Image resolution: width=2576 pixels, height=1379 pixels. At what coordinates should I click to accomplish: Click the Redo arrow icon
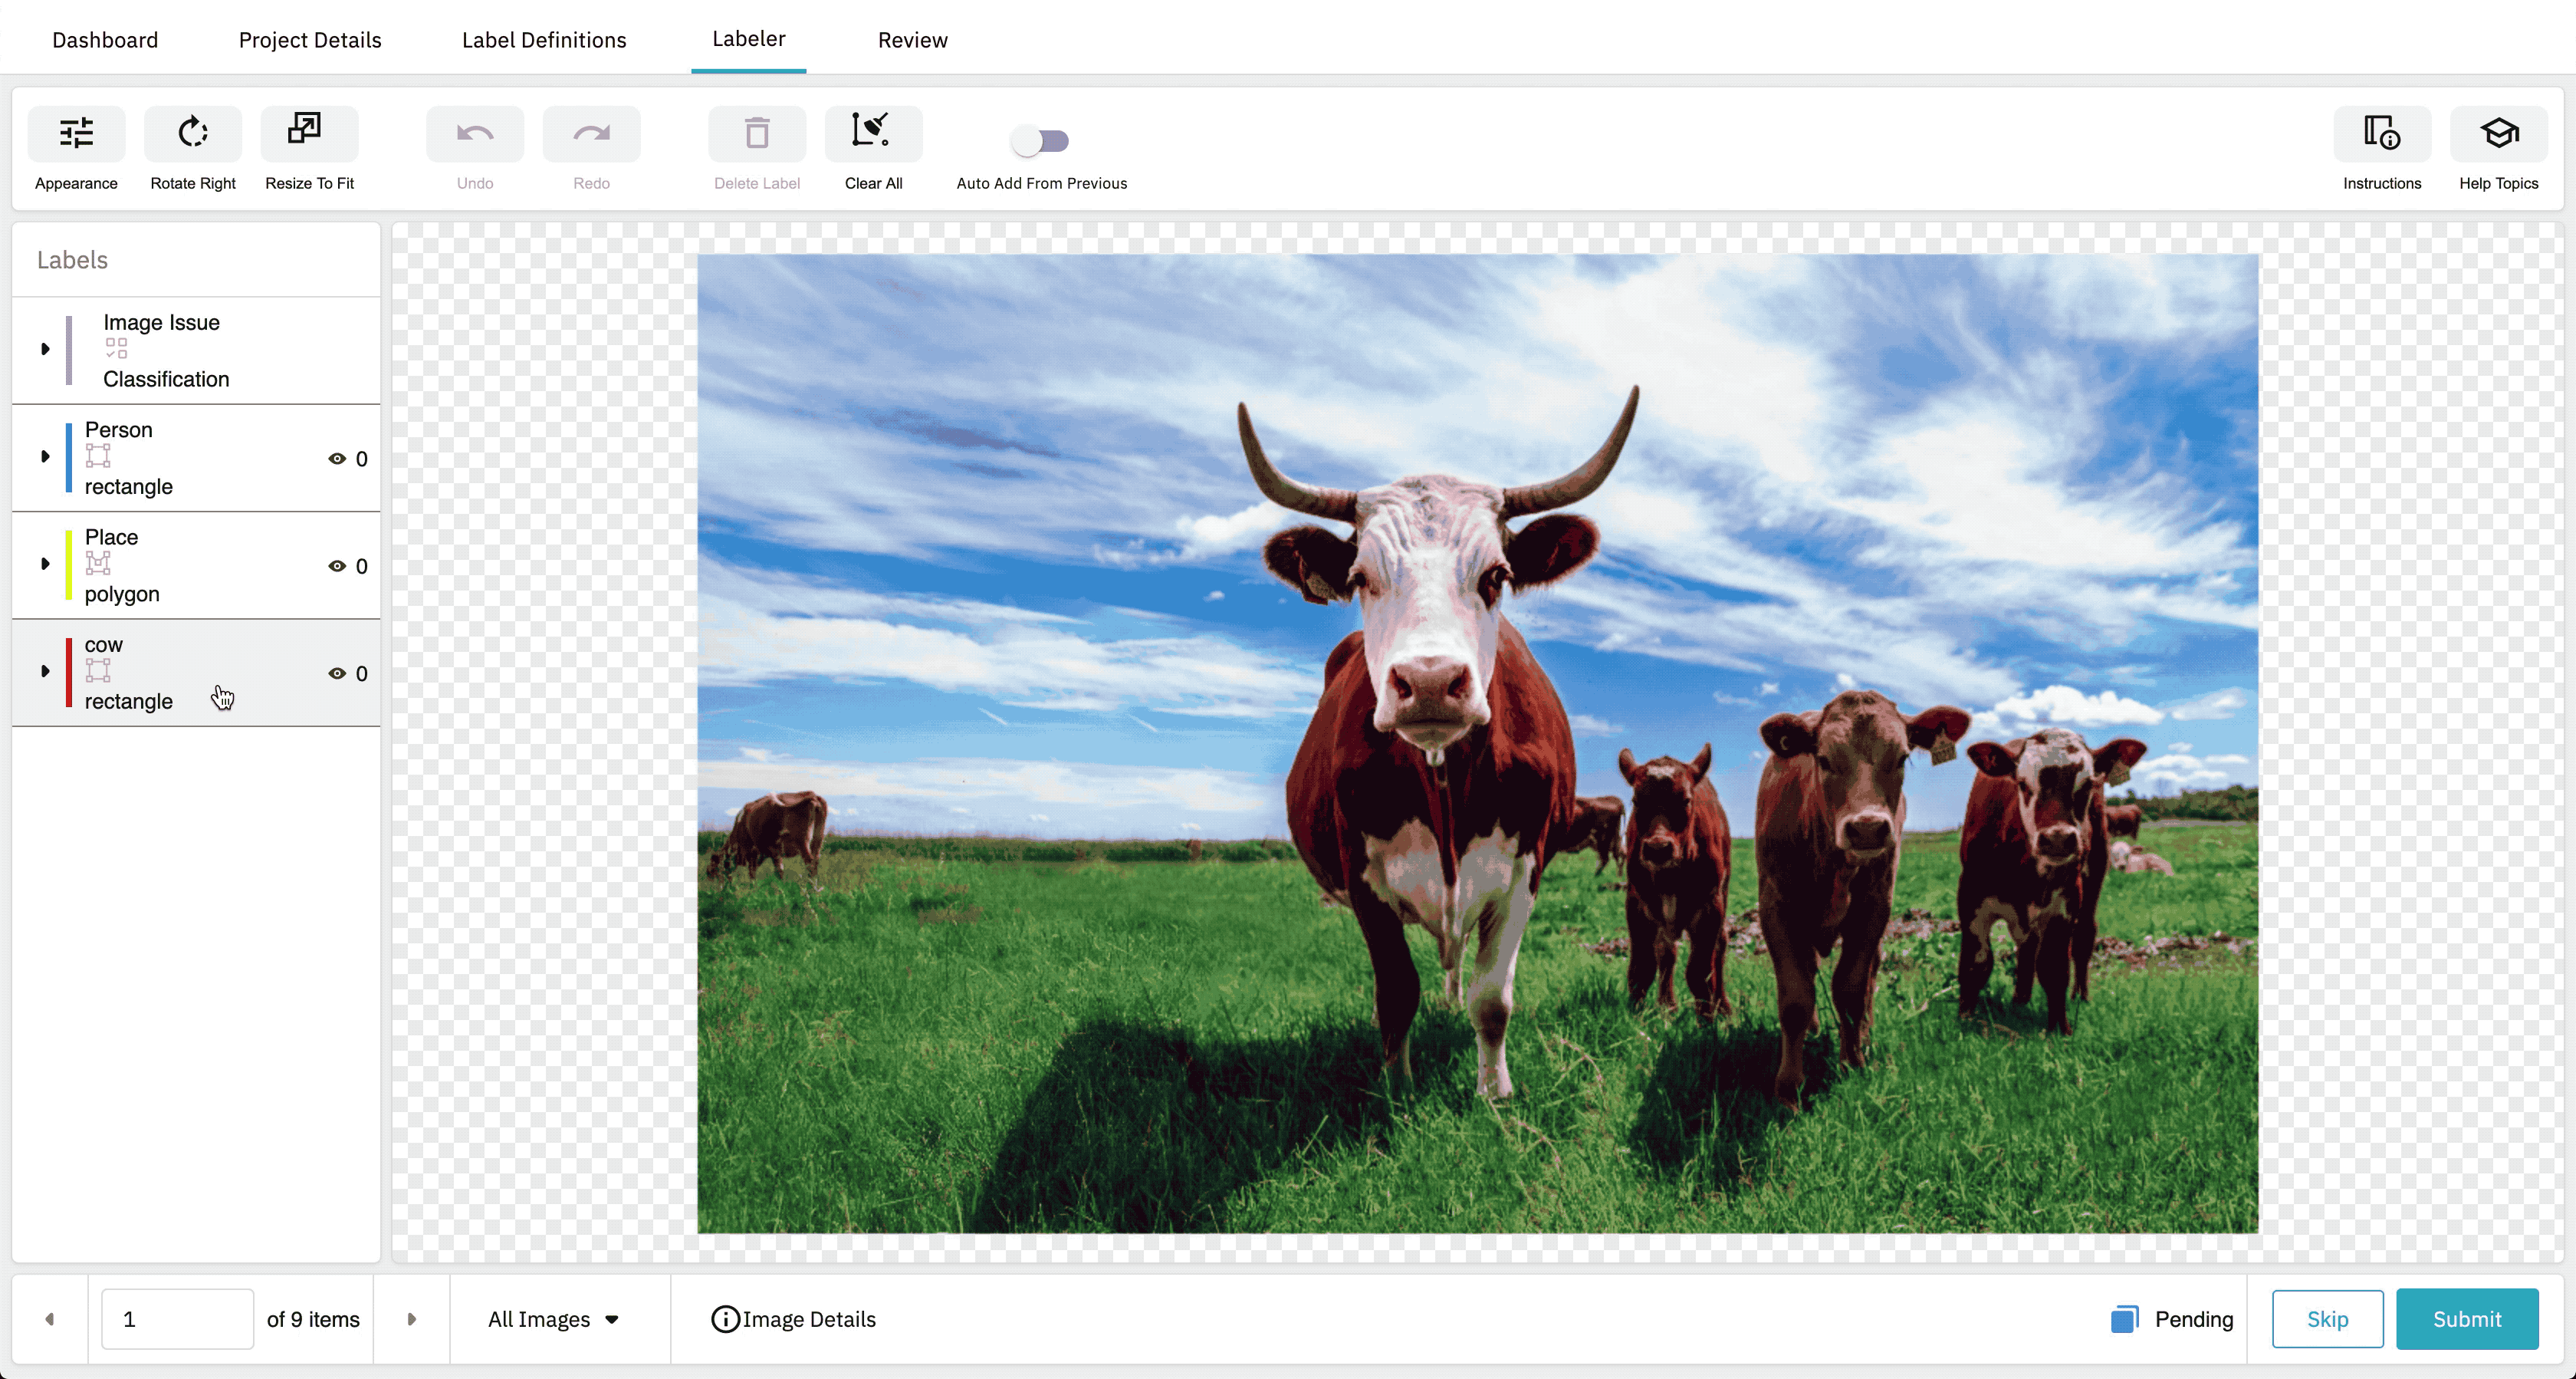coord(591,133)
